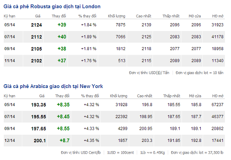
Task: Click Arabica volume 4299
Action: pos(123,129)
